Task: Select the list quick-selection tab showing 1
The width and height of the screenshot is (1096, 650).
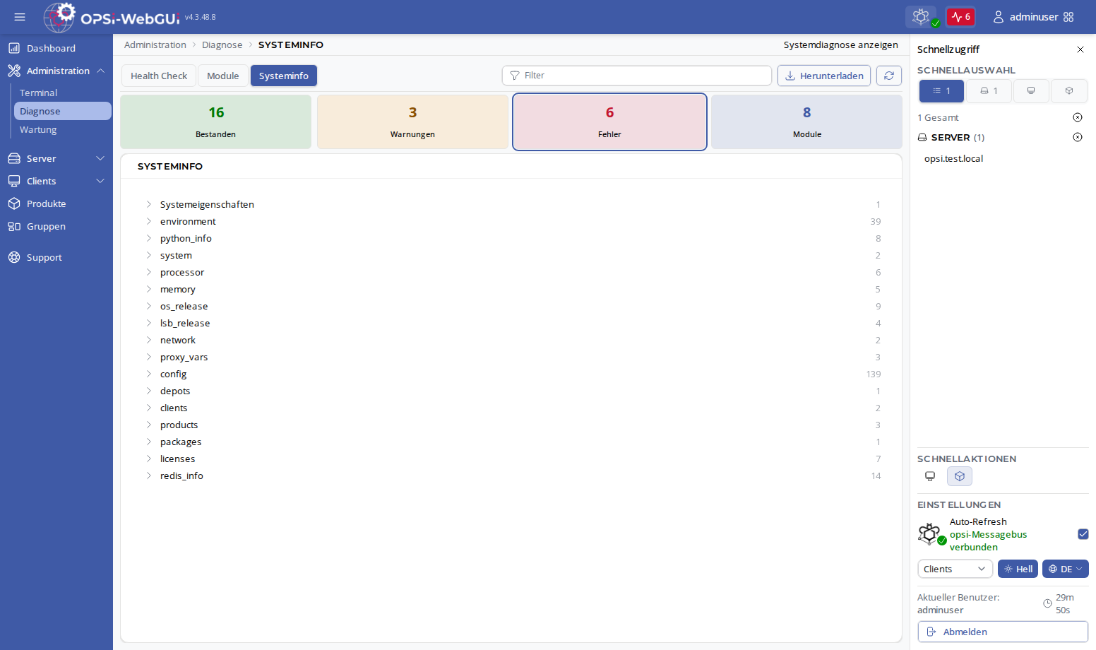Action: coord(941,91)
